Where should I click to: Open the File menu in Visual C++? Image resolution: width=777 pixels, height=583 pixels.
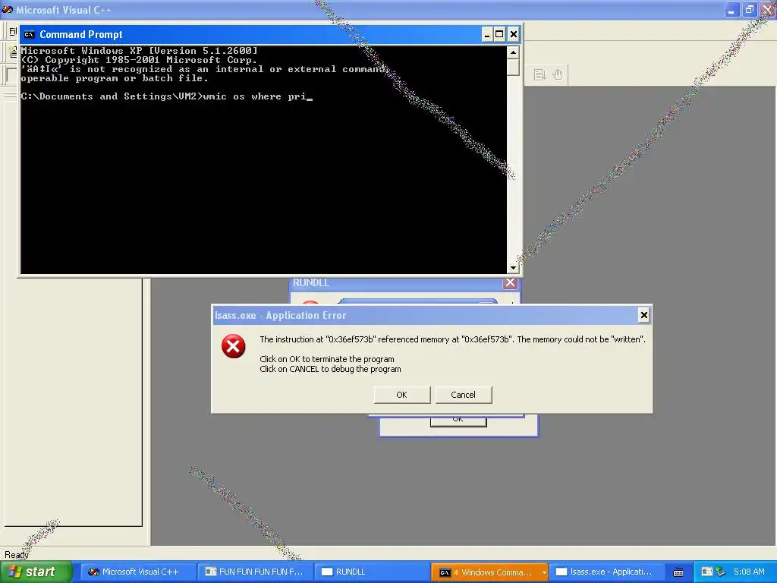[x=13, y=32]
